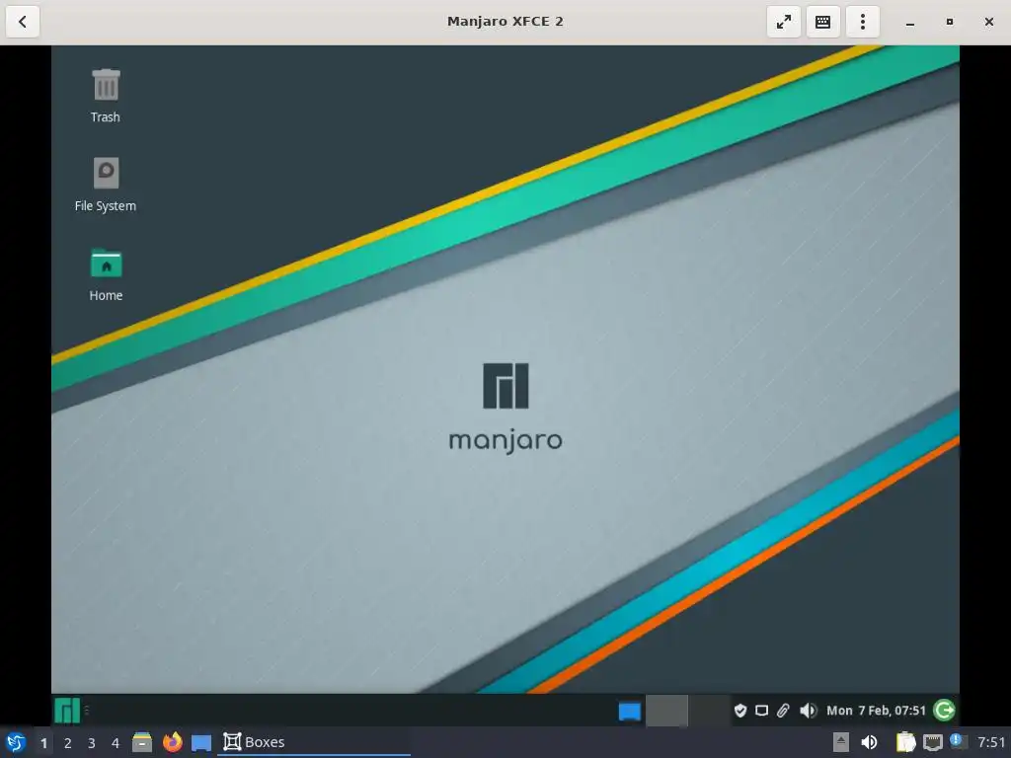Select the File System desktop icon
1011x758 pixels.
105,185
